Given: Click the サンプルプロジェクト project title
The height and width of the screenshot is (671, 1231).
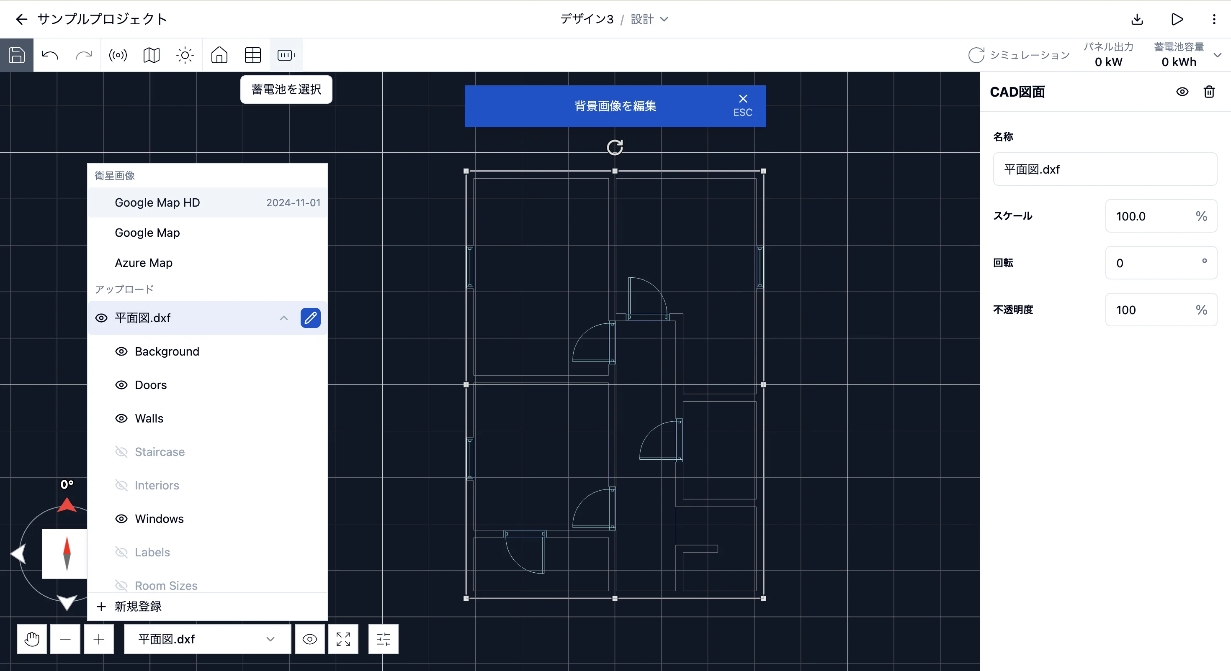Looking at the screenshot, I should tap(102, 19).
